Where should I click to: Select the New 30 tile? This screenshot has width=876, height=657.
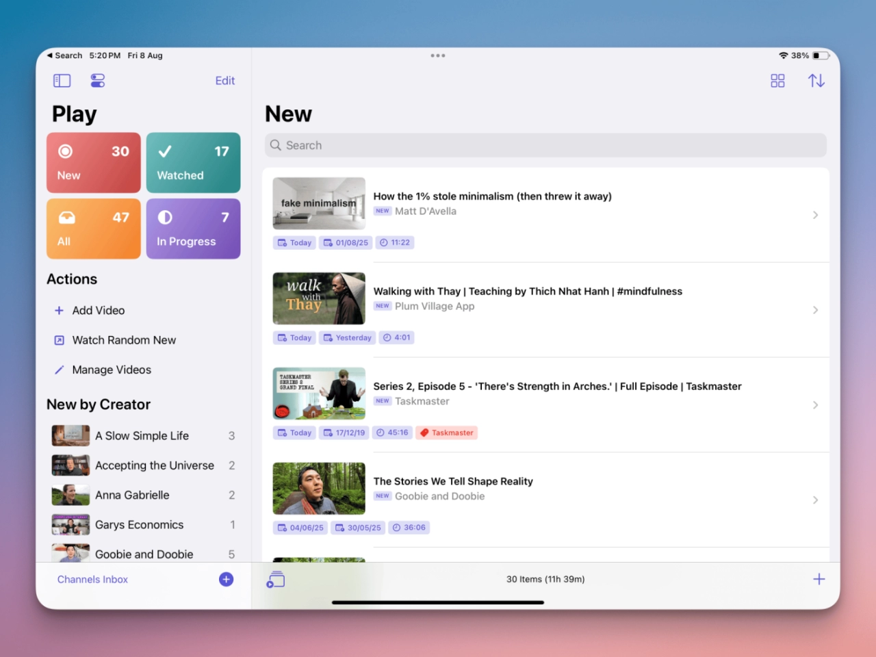tap(94, 163)
